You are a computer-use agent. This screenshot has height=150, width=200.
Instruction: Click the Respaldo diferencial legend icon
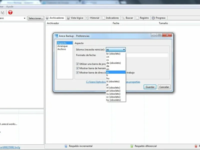(x=132, y=146)
